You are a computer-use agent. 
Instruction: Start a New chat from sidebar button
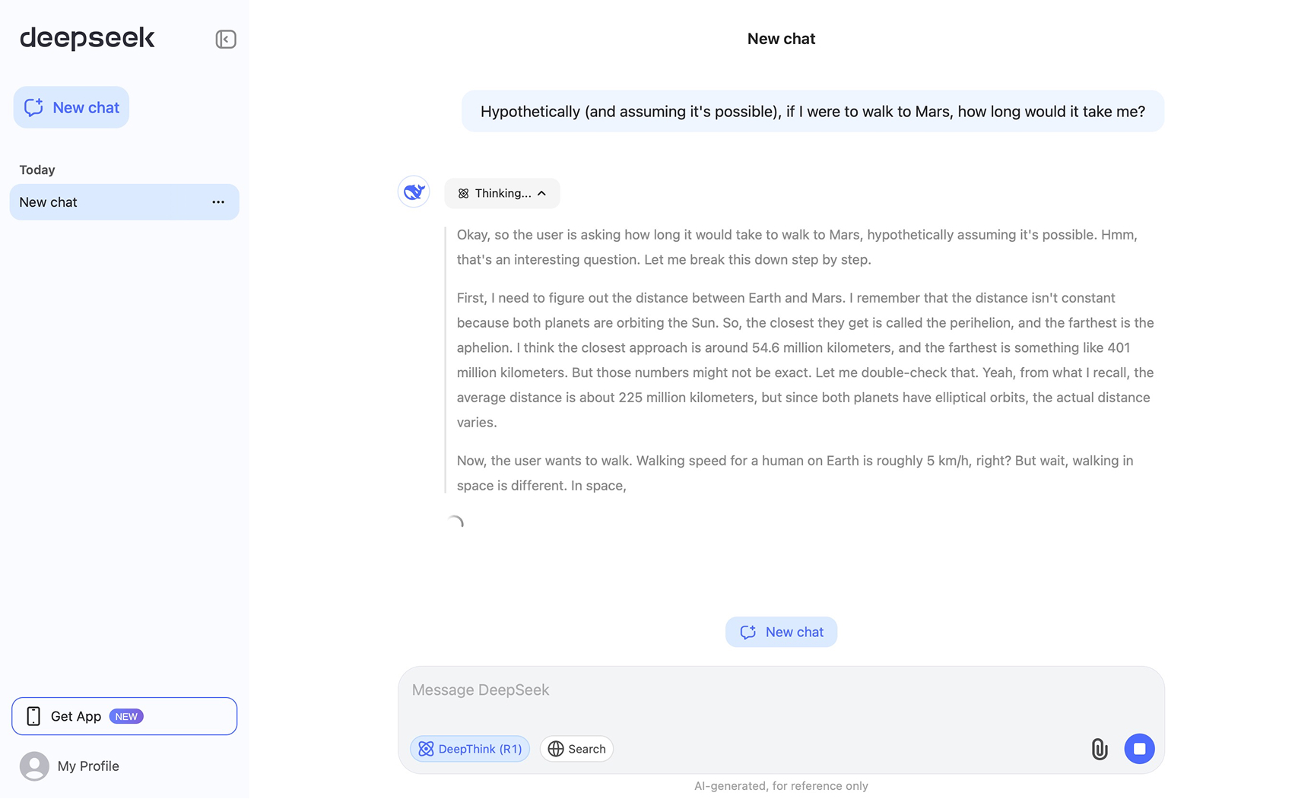click(71, 107)
